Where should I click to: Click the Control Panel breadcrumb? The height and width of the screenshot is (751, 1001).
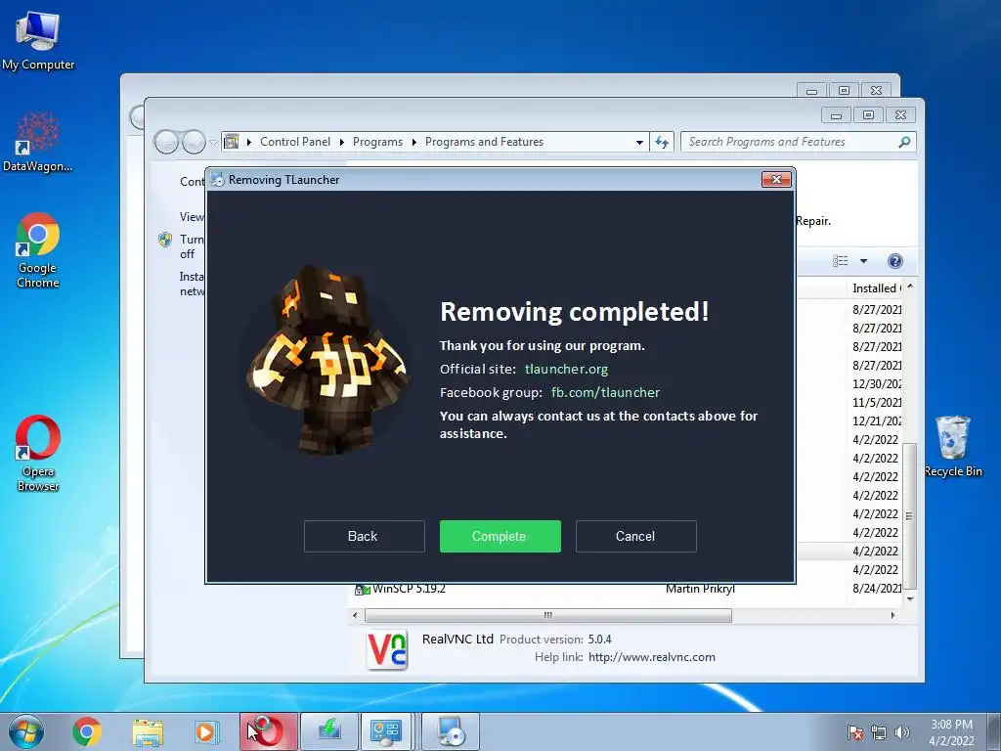tap(295, 142)
